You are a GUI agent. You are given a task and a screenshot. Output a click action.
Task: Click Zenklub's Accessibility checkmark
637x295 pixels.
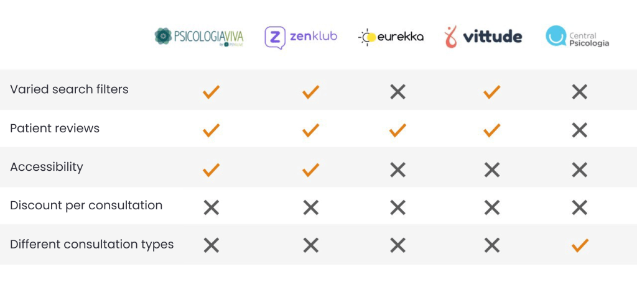click(310, 170)
